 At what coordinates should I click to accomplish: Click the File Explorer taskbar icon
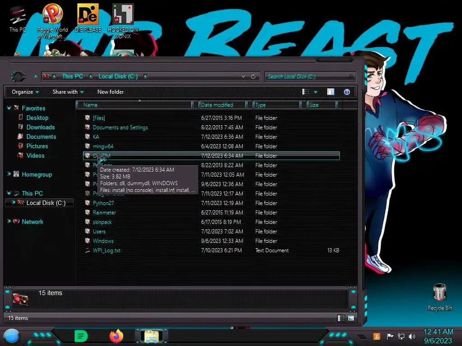pos(152,336)
